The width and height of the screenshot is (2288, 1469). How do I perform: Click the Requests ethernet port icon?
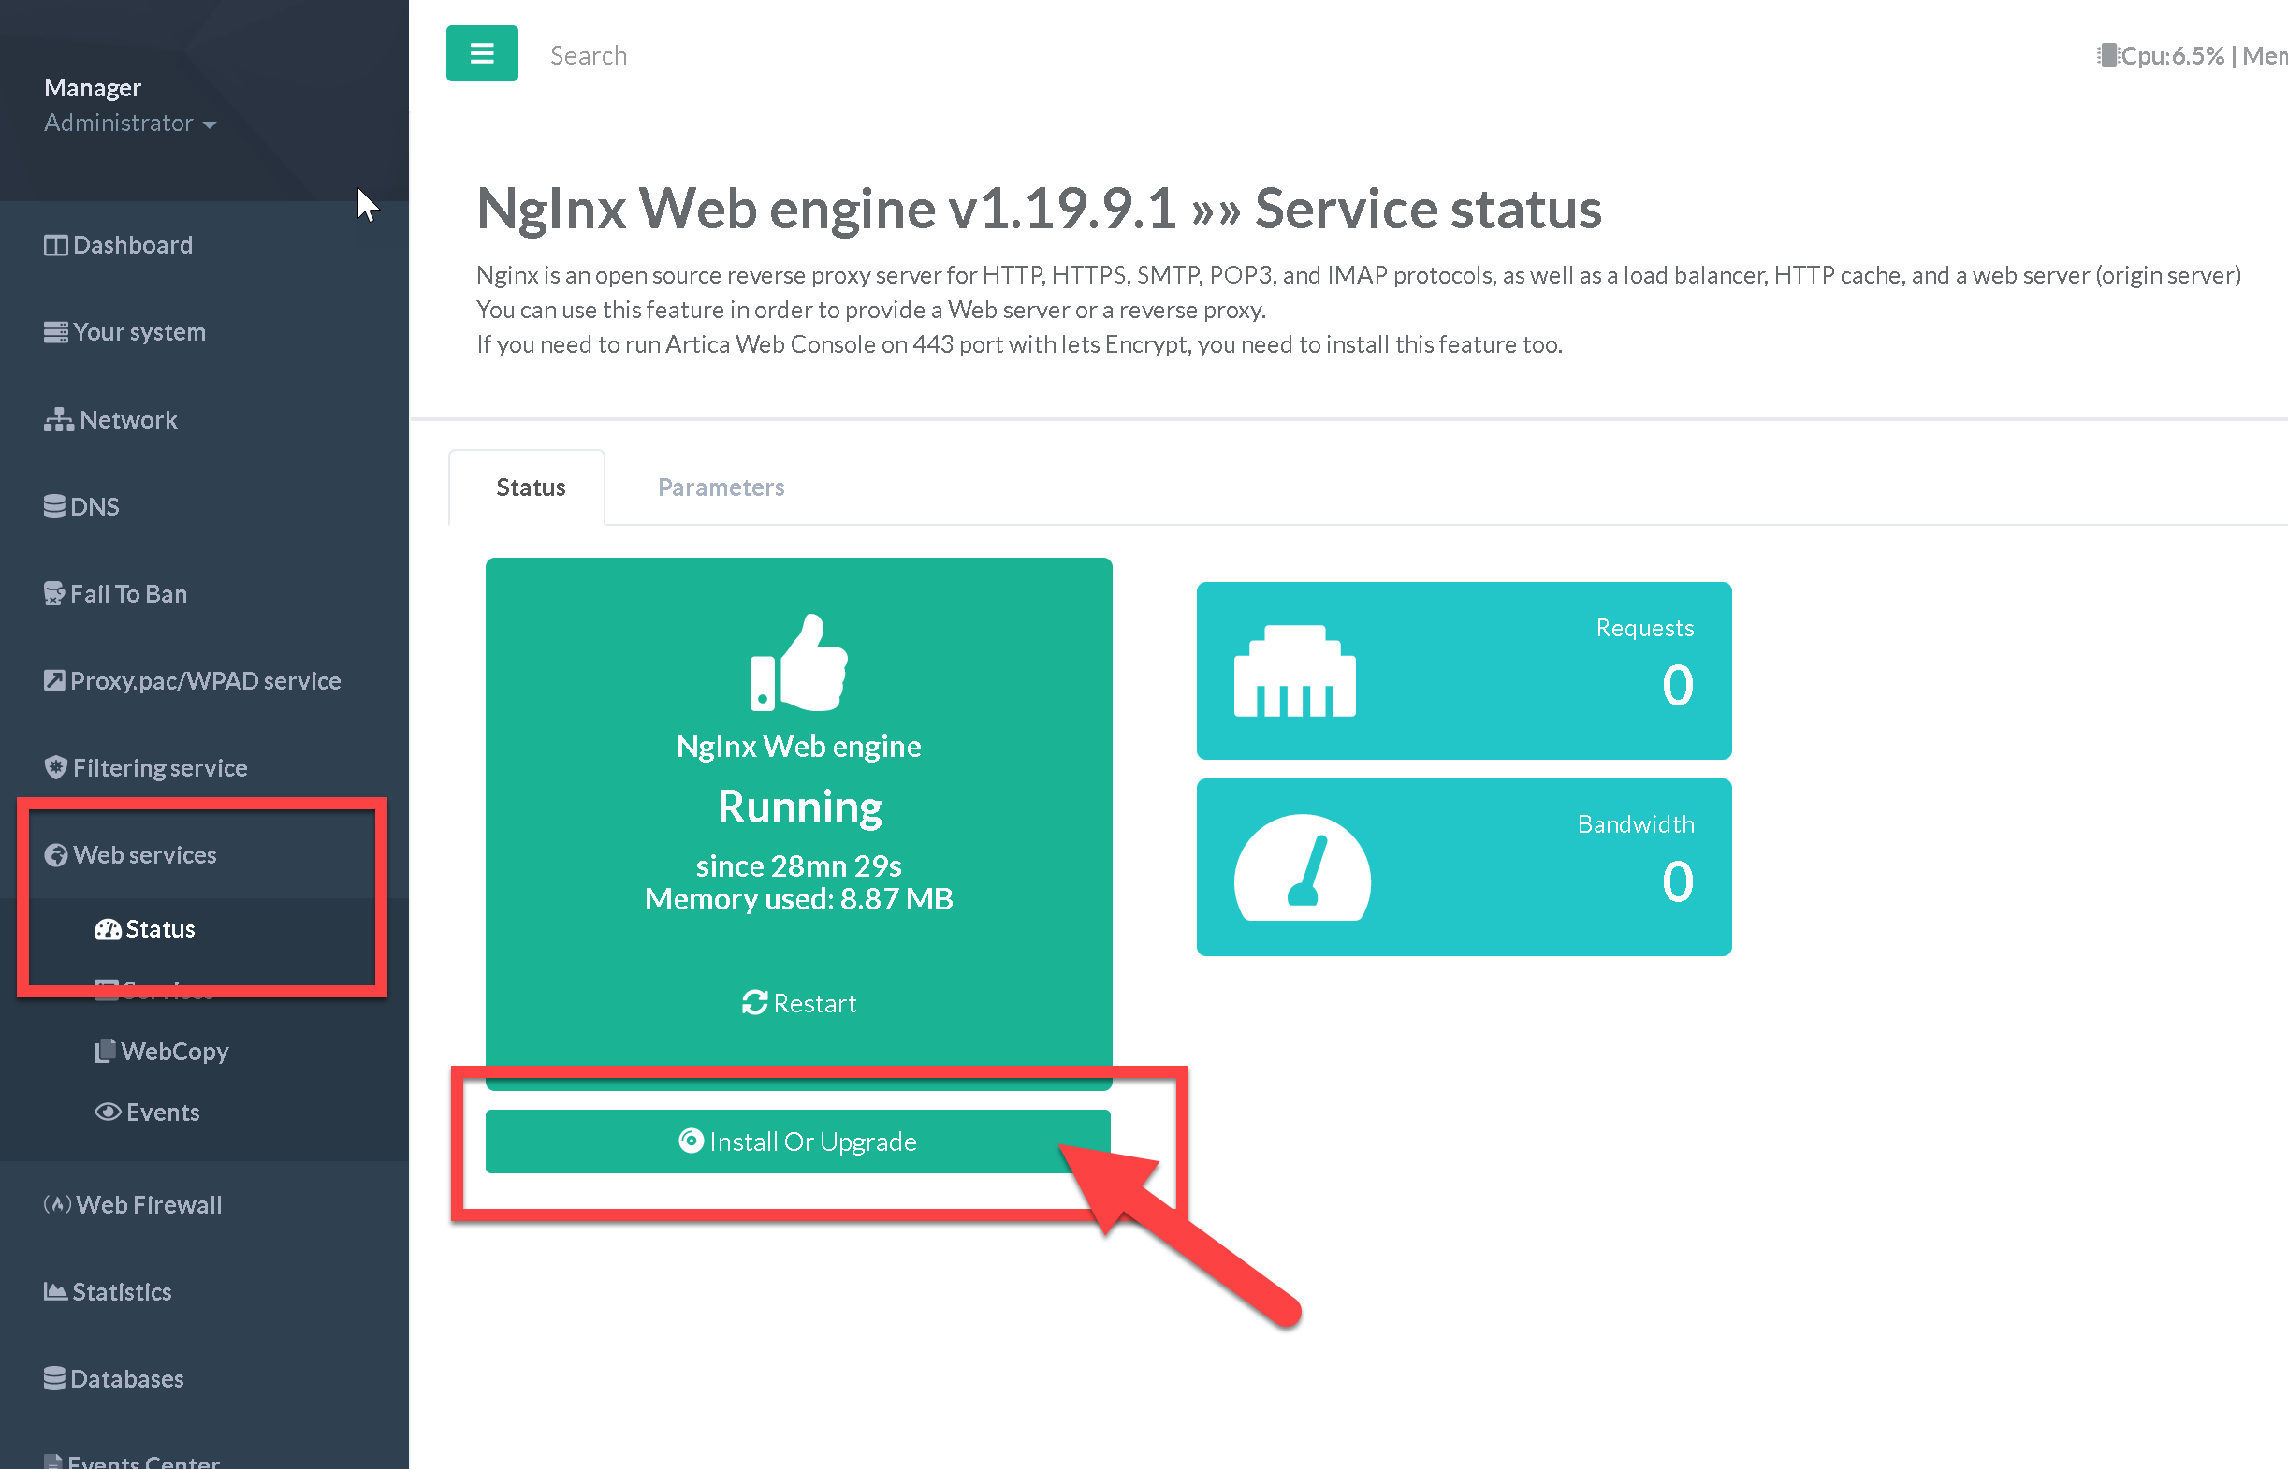[x=1294, y=671]
